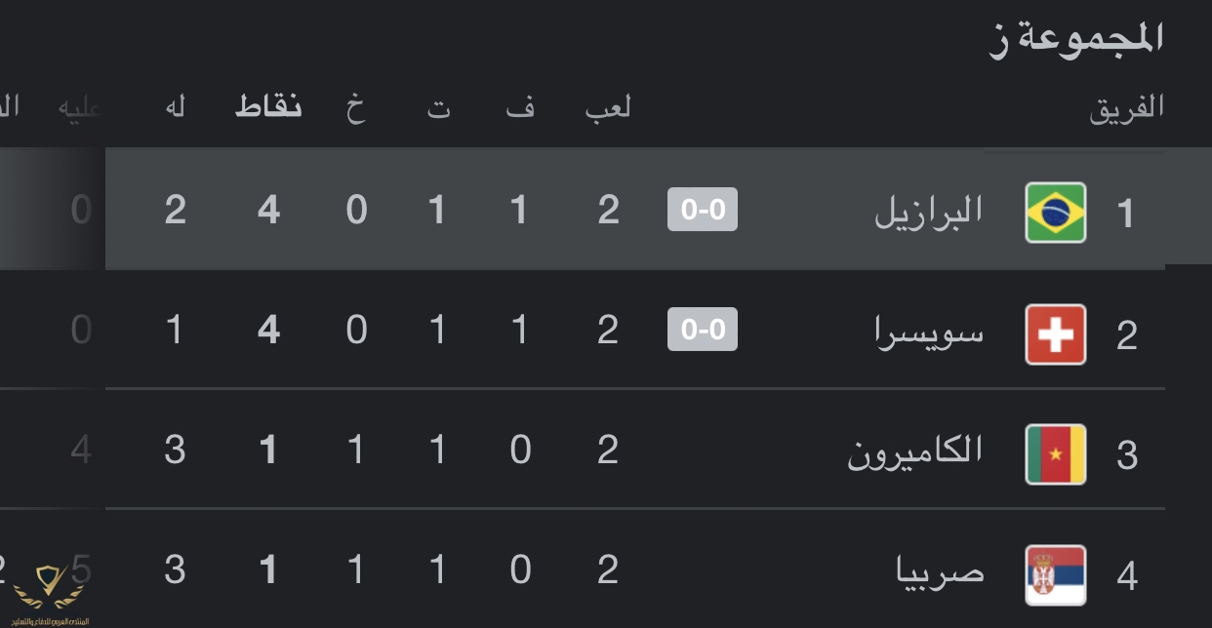Click the الفريق team column header
Viewport: 1212px width, 628px height.
click(x=1127, y=108)
